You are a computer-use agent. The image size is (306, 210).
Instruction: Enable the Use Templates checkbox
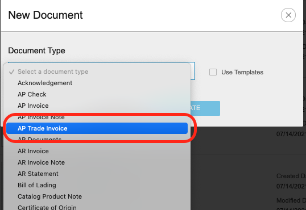coord(213,72)
